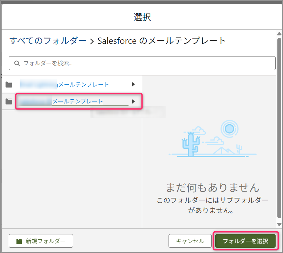Click the breadcrumb chevron after すべてのフォルダー
The image size is (283, 253).
click(x=92, y=41)
